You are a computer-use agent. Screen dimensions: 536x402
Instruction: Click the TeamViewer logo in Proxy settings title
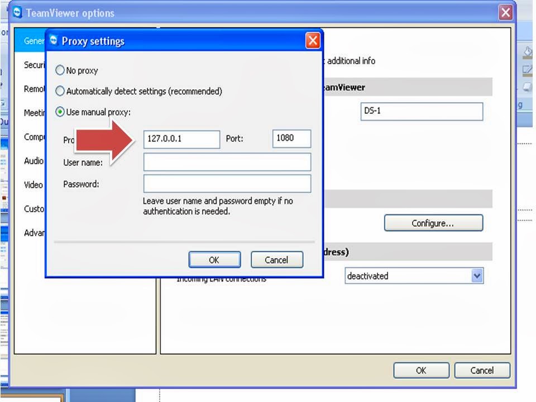click(54, 40)
